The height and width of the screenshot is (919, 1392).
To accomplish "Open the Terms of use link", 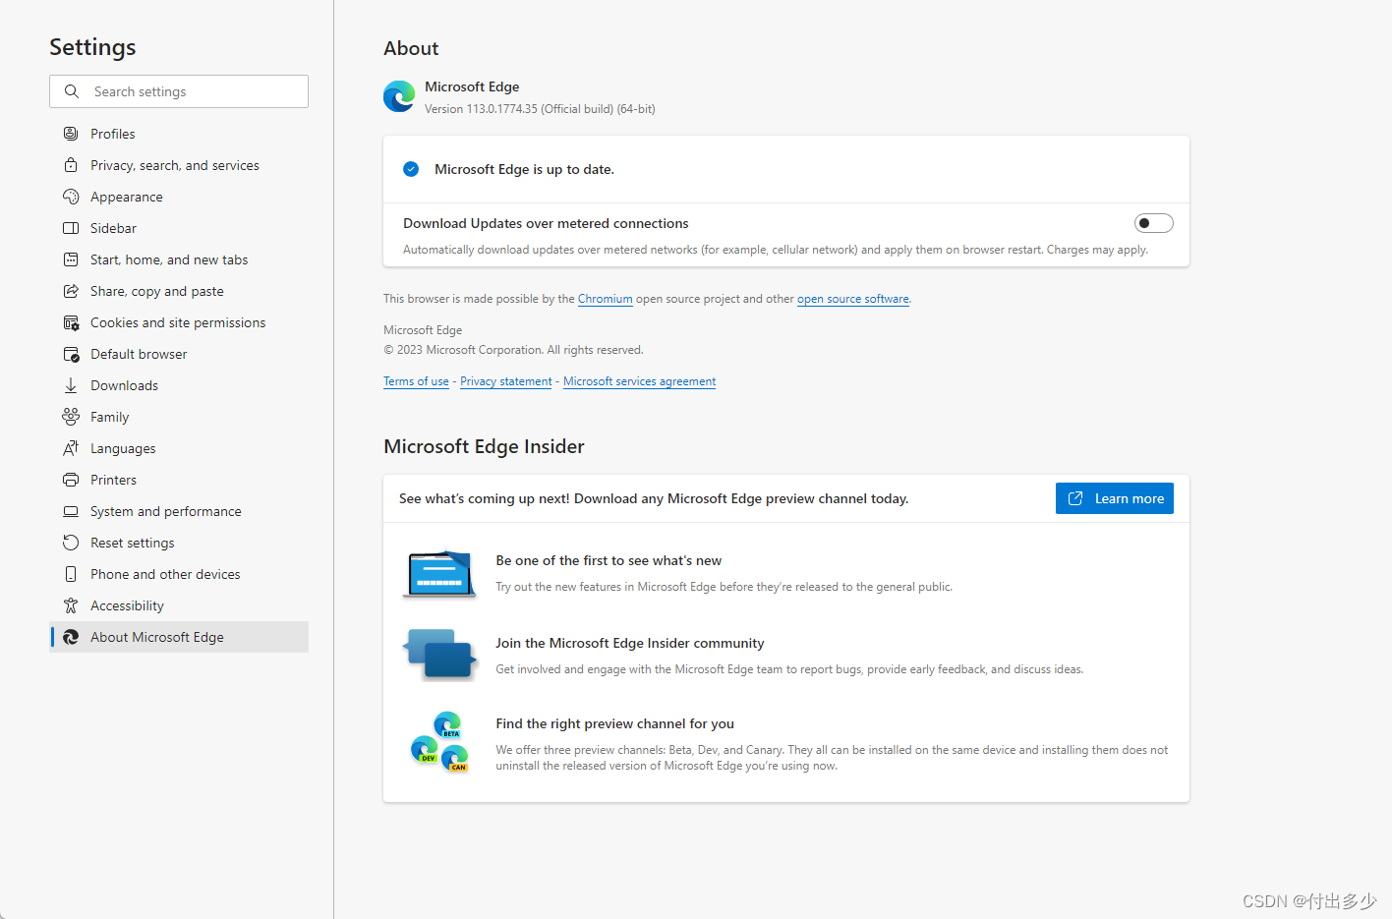I will click(x=416, y=381).
